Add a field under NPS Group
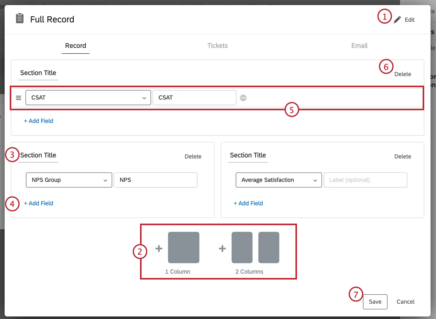The height and width of the screenshot is (319, 436). pyautogui.click(x=38, y=203)
